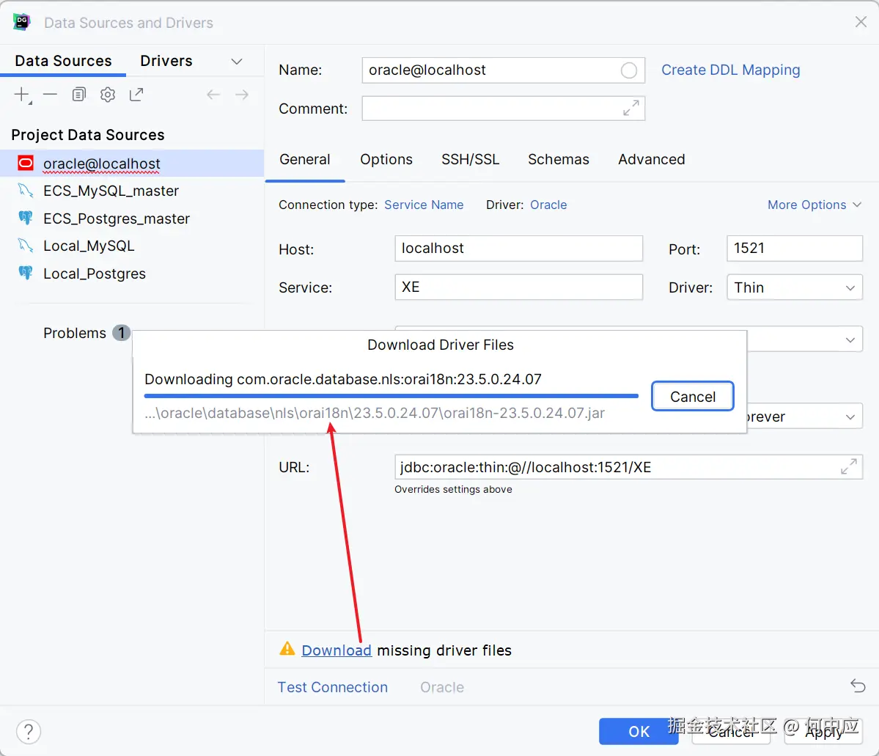Image resolution: width=879 pixels, height=756 pixels.
Task: Click the Make Global export icon
Action: point(136,95)
